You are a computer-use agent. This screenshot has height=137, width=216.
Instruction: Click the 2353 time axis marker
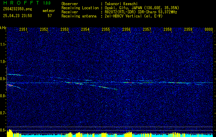(65, 29)
